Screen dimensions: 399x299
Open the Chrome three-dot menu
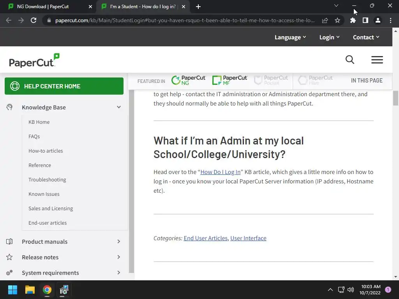(390, 20)
